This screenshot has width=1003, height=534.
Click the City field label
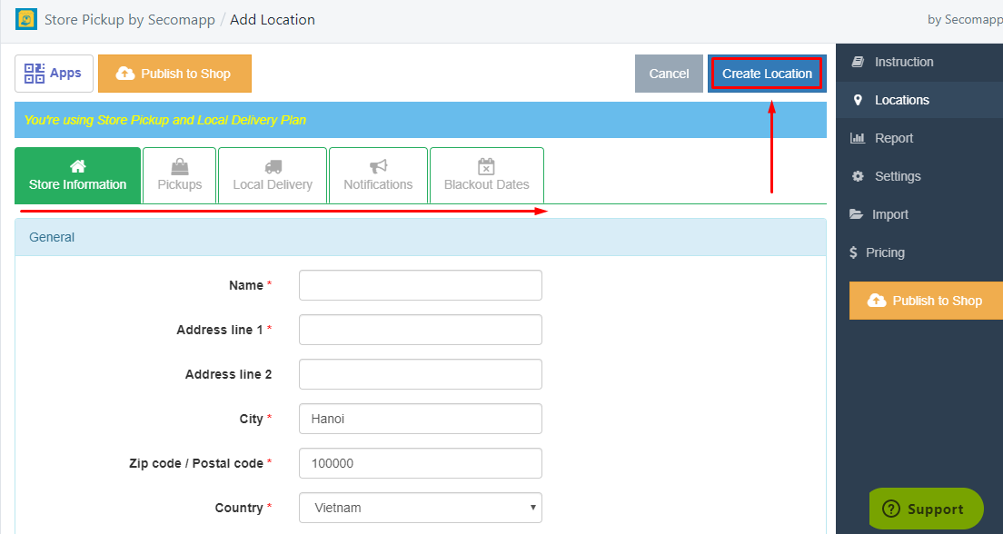[252, 419]
